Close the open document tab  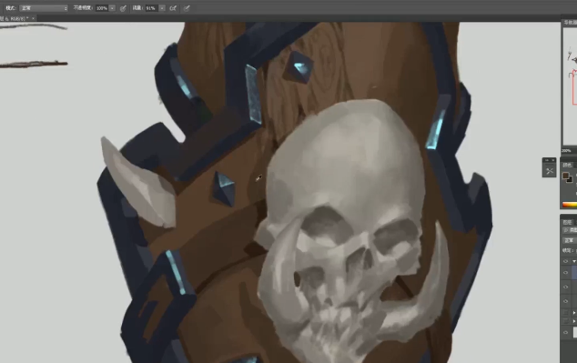click(33, 18)
